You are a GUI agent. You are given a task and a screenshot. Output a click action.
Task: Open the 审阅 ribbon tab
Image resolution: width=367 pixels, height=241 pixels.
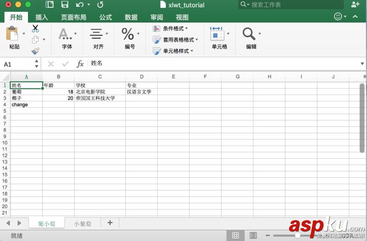pos(156,17)
